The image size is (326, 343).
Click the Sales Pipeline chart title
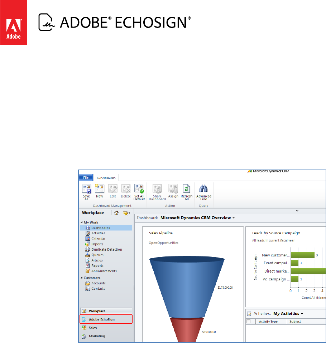(x=161, y=233)
